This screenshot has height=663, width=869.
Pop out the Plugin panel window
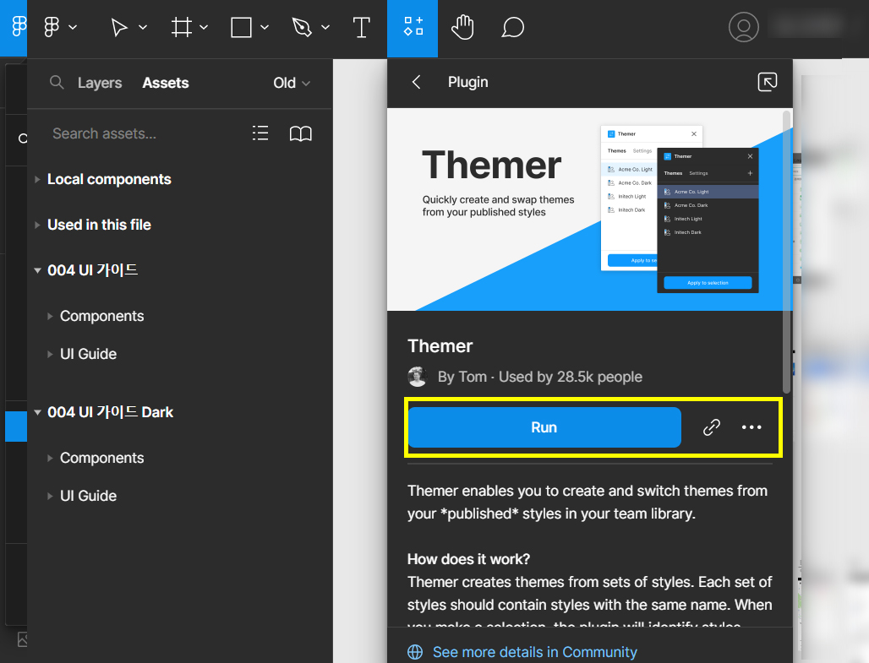click(x=768, y=82)
